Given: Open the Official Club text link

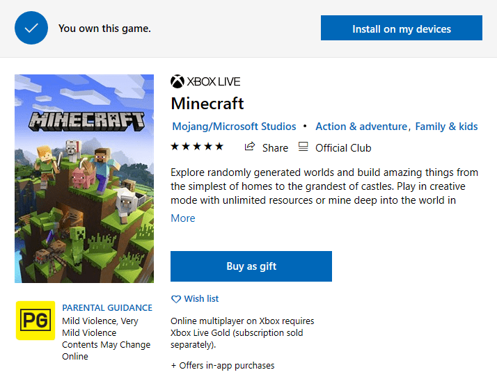Looking at the screenshot, I should click(x=343, y=147).
